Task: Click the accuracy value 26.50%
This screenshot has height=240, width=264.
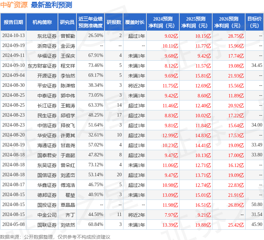Action: tap(96, 35)
